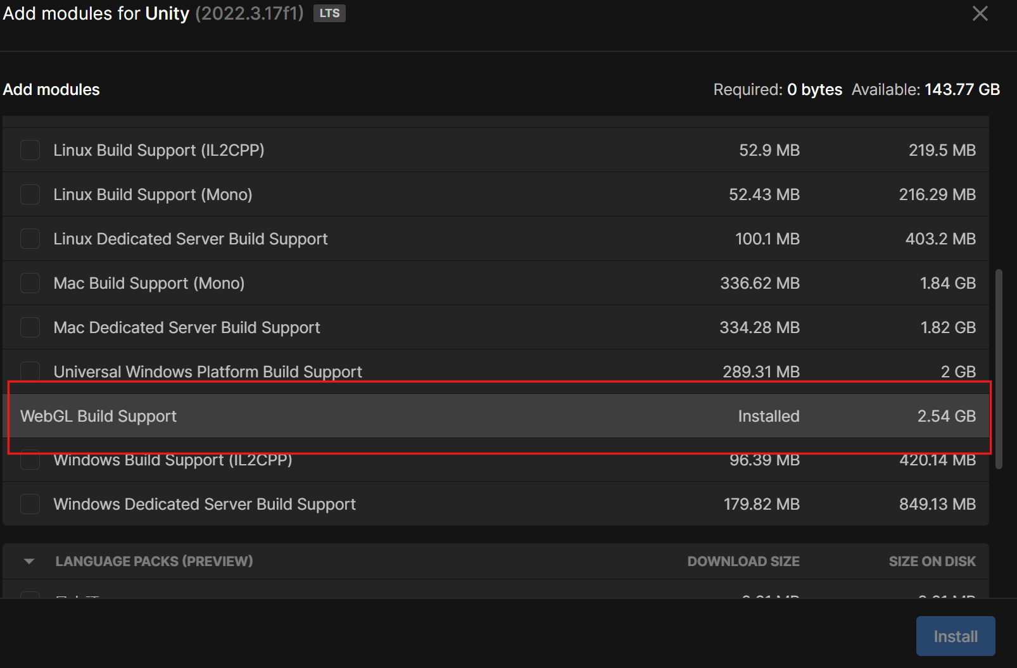Viewport: 1017px width, 668px height.
Task: Check Windows Build Support (IL2CPP) checkbox
Action: click(x=30, y=460)
